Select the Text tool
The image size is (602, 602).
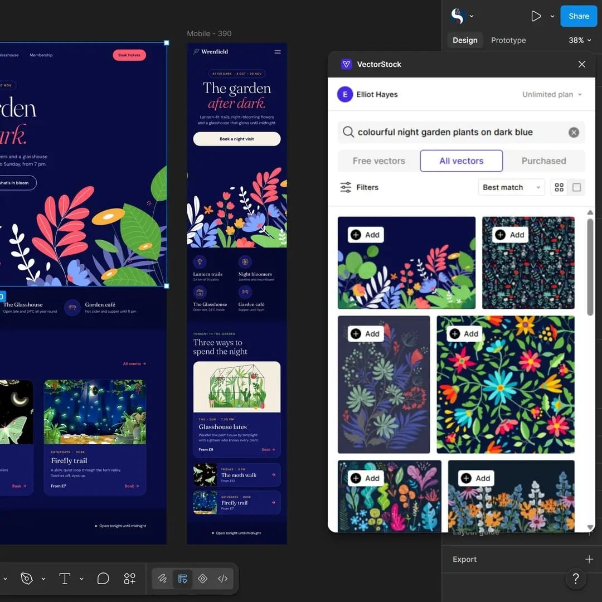[x=65, y=578]
